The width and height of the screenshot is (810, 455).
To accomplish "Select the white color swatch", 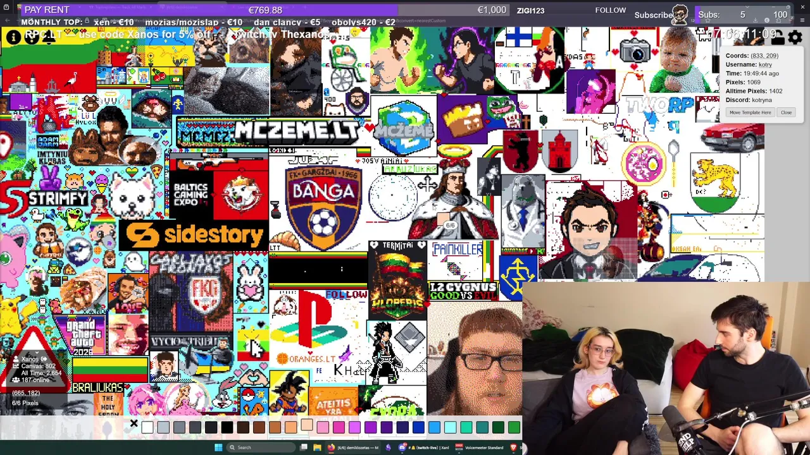I will [147, 428].
